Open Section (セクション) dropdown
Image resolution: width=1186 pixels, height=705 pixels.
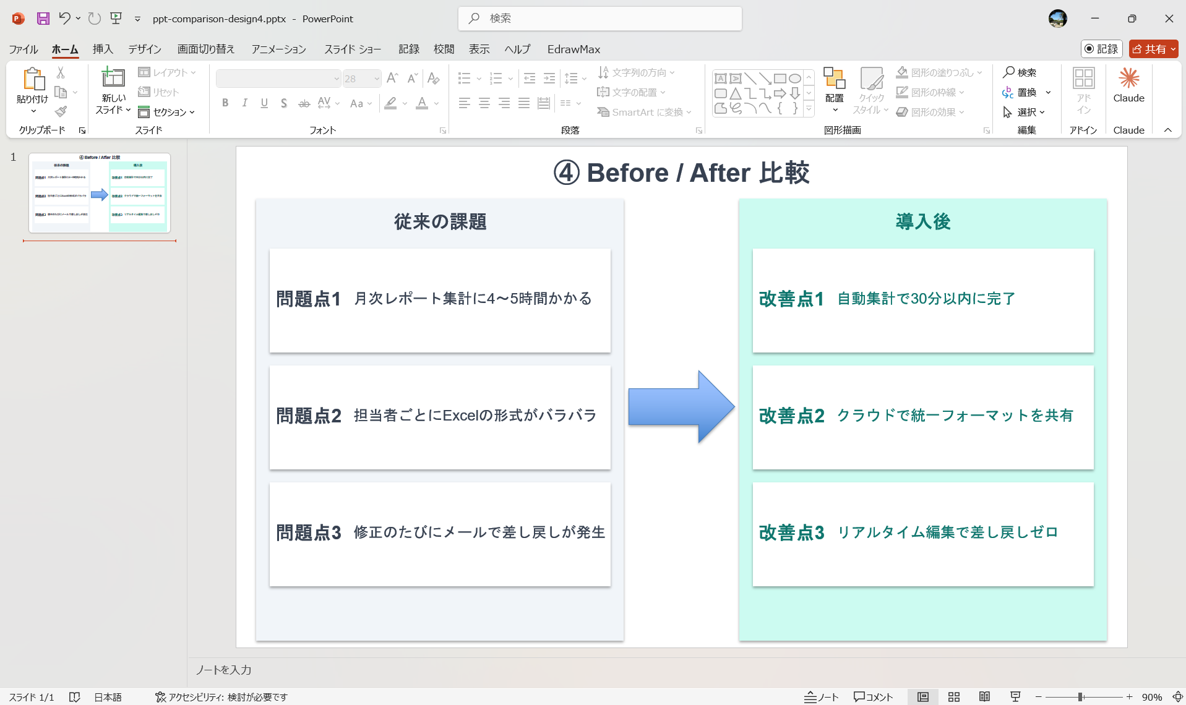[x=166, y=112]
